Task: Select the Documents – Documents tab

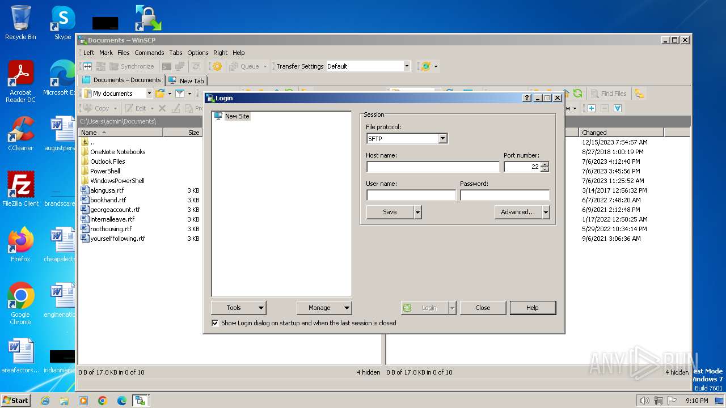Action: click(121, 80)
